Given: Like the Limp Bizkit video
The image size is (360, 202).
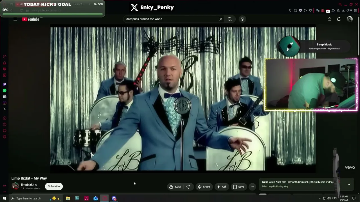Looking at the screenshot, I should point(175,187).
